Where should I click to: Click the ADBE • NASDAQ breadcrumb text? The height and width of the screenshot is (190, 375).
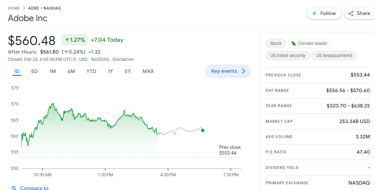tap(44, 8)
